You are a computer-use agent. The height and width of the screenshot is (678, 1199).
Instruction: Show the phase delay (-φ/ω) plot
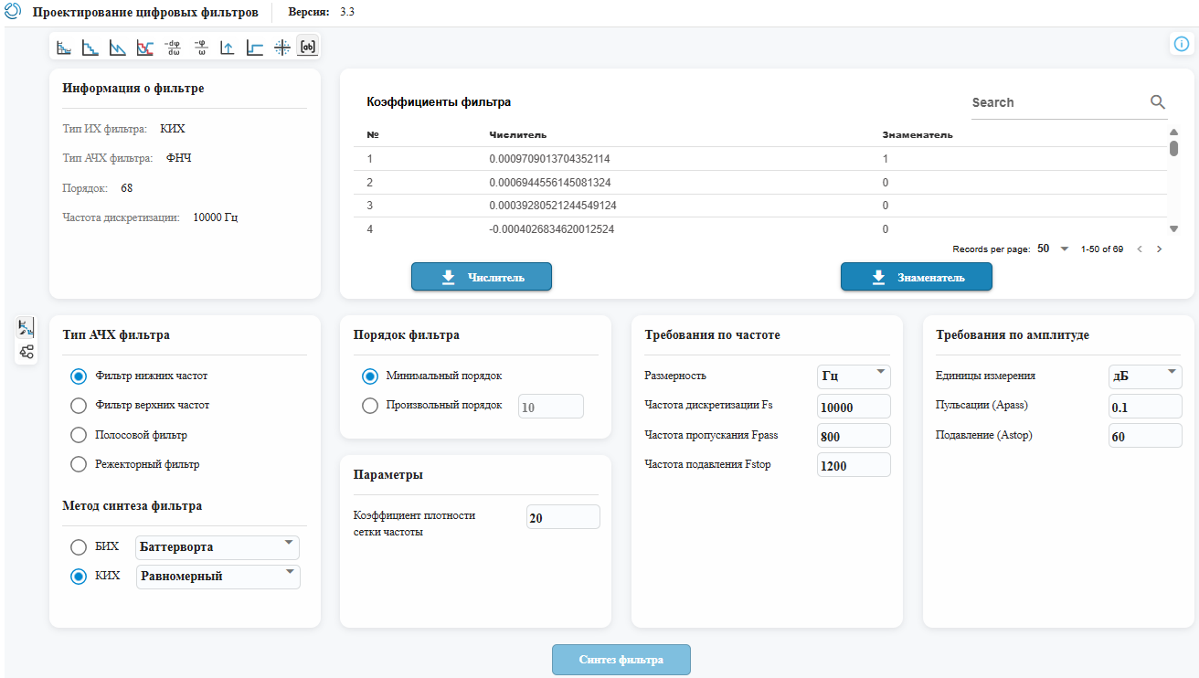click(x=200, y=48)
